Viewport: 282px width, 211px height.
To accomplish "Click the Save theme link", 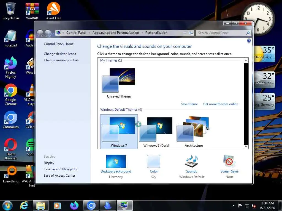I will click(x=189, y=104).
